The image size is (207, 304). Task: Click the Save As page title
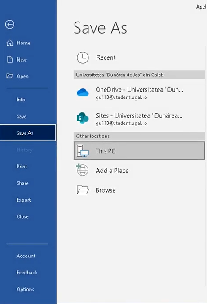(x=101, y=28)
